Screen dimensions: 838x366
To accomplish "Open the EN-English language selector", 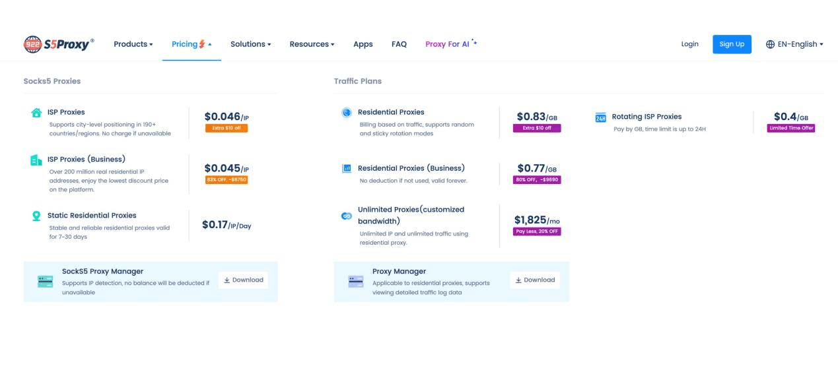I will point(794,44).
